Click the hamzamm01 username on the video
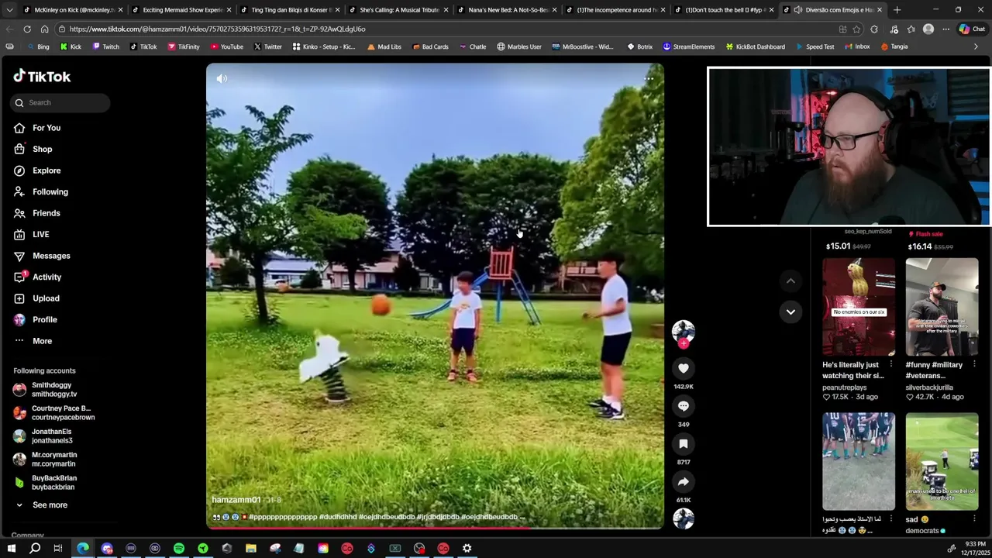992x558 pixels. coord(236,500)
